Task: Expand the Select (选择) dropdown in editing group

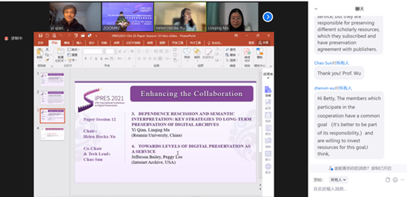Action: point(232,60)
